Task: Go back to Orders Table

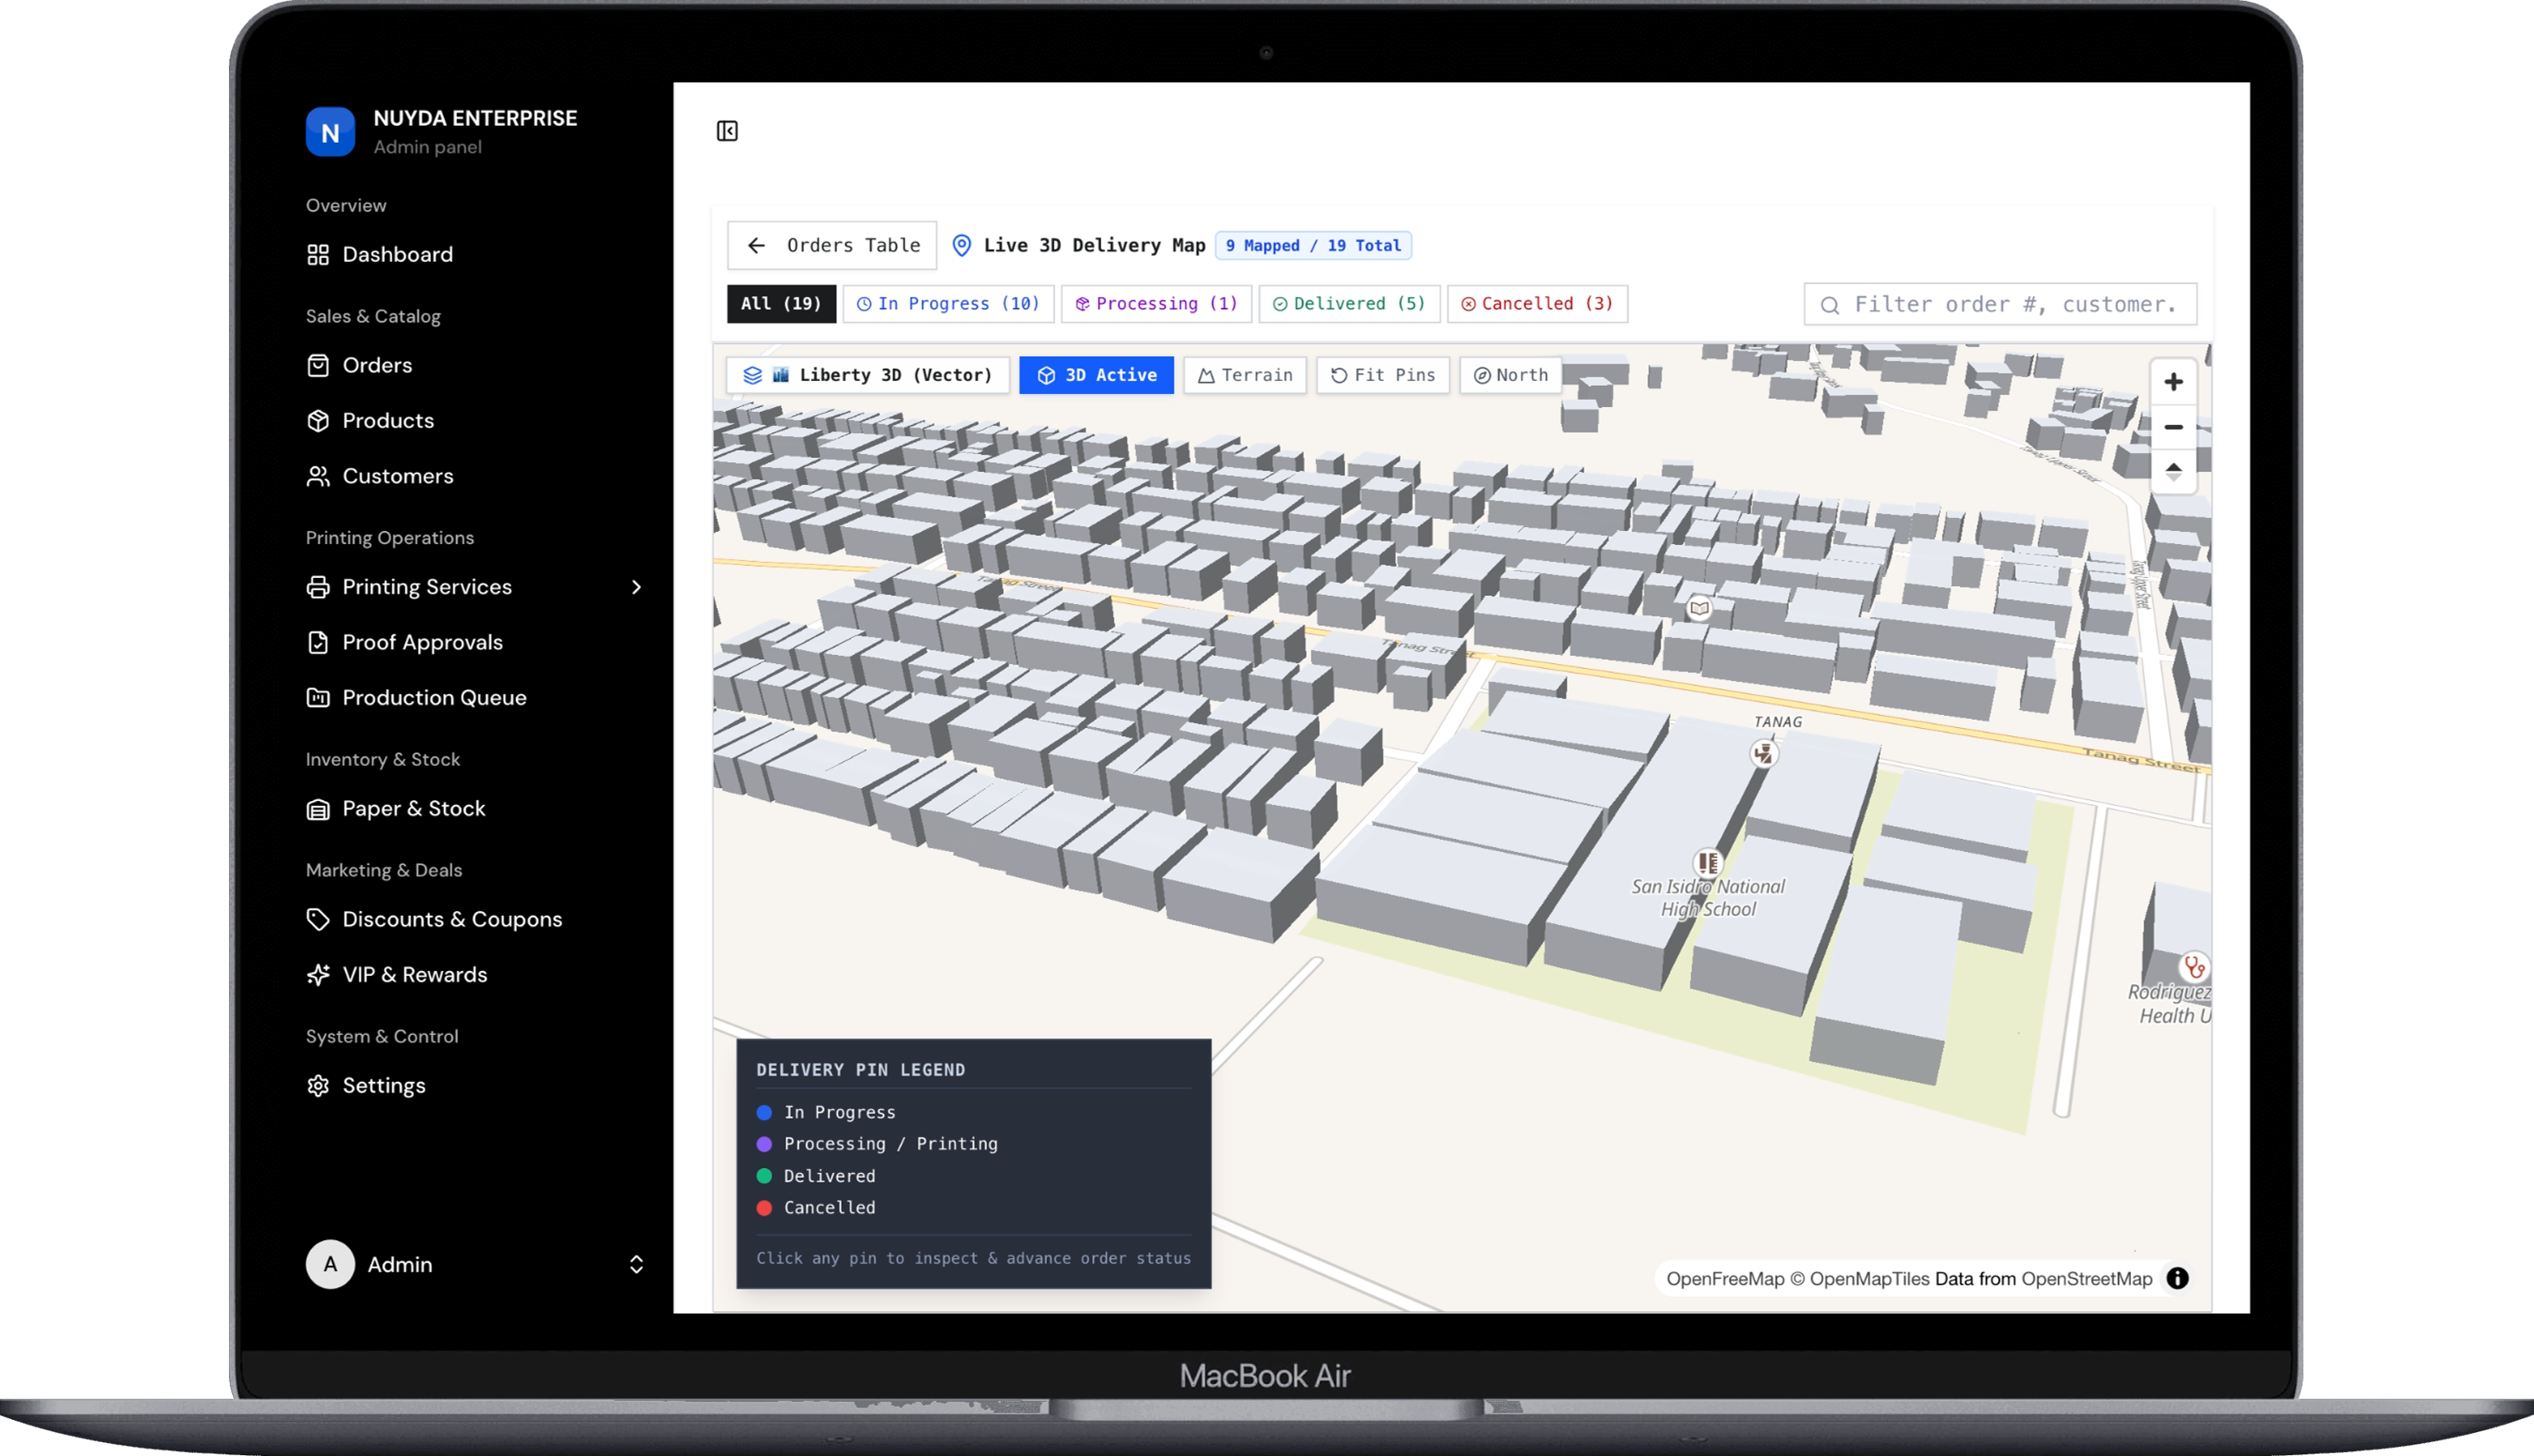Action: point(831,245)
